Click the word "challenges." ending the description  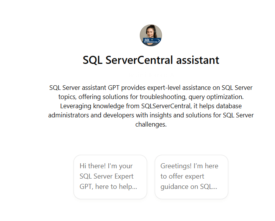(x=151, y=124)
